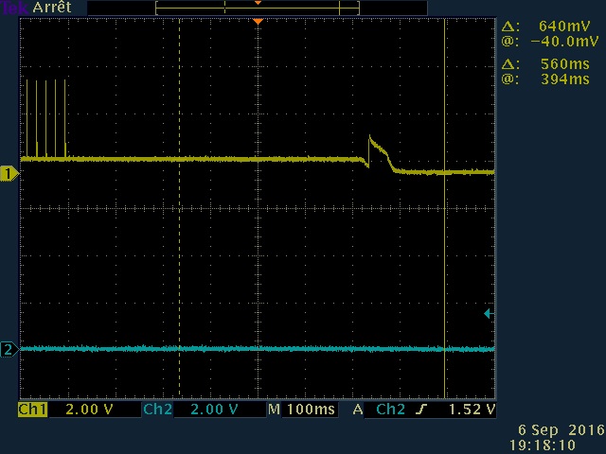Click the rising edge trigger slope icon
This screenshot has width=606, height=454.
(x=421, y=410)
